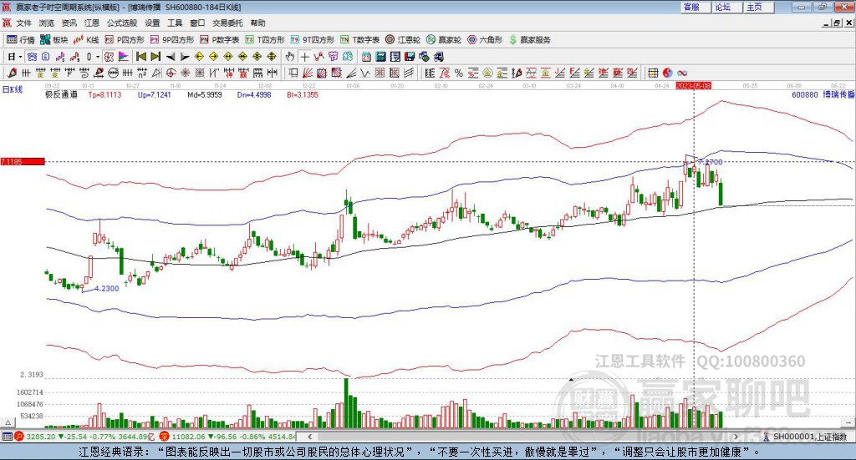Click the 2023-05-08 date marker
This screenshot has width=856, height=460.
[x=693, y=85]
